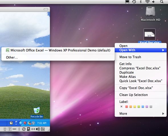
Task: Open the Recycle Bin in Windows XP
Action: click(x=37, y=110)
